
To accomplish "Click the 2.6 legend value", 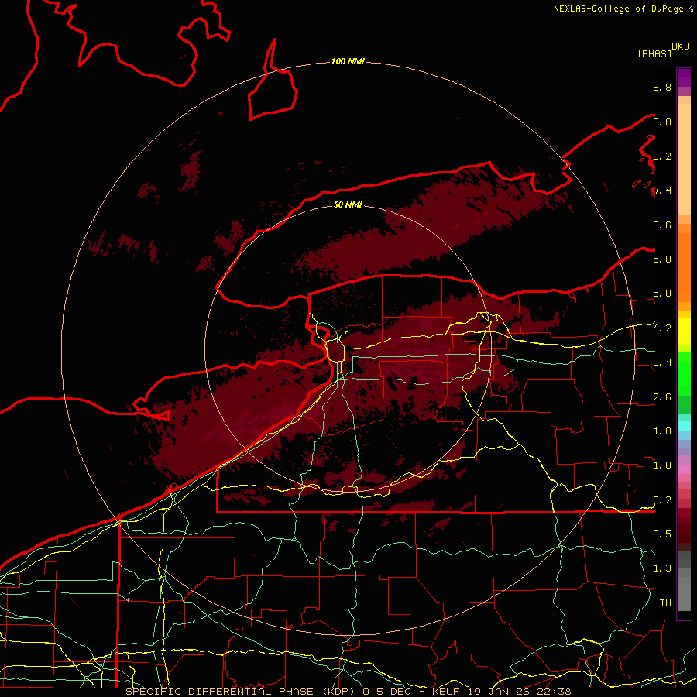I will click(662, 397).
